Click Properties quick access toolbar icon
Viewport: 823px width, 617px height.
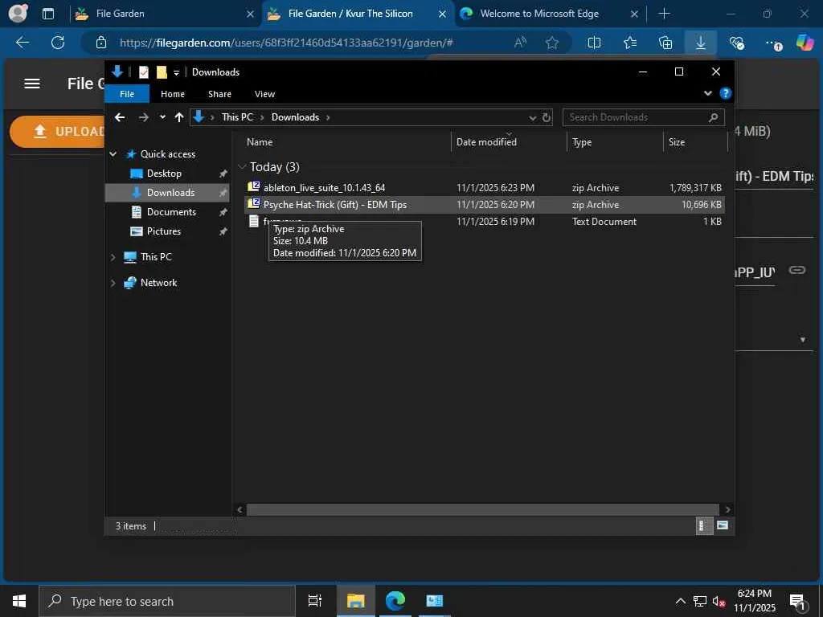click(x=144, y=72)
